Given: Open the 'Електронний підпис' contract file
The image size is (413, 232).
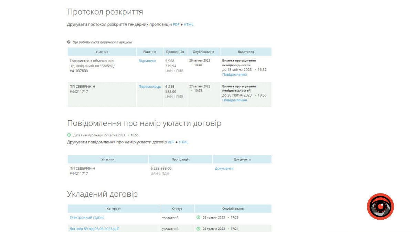Looking at the screenshot, I should coord(87,218).
